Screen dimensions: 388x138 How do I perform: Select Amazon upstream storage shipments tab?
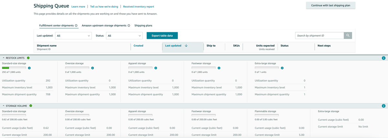104,25
